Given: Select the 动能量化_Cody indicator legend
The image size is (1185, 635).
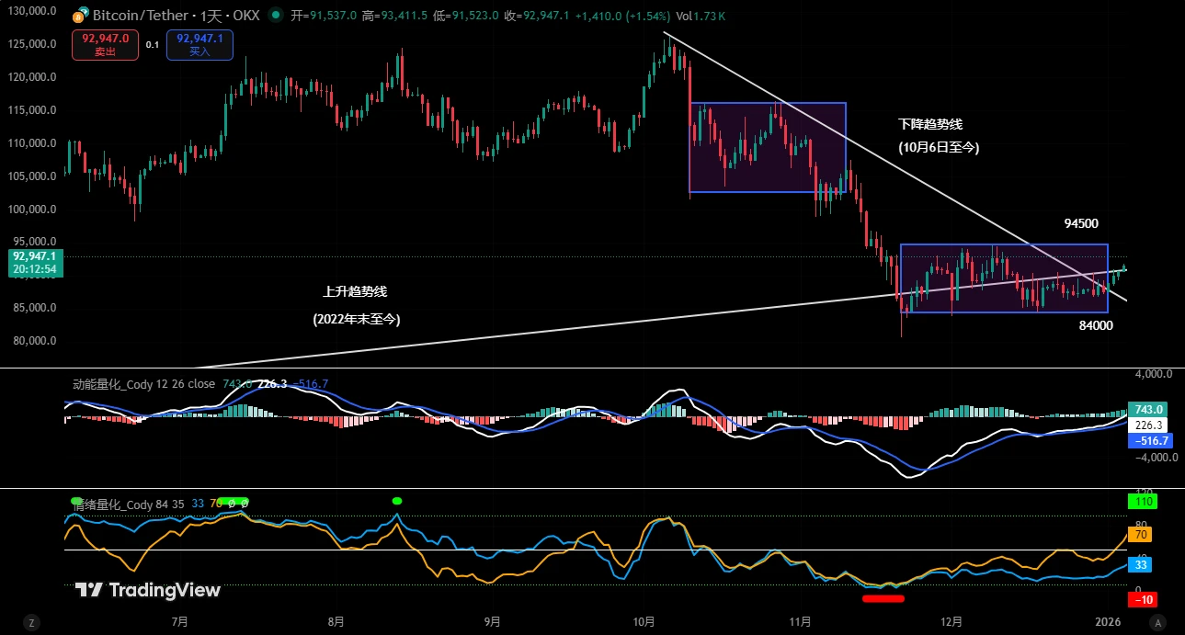Looking at the screenshot, I should (x=143, y=383).
